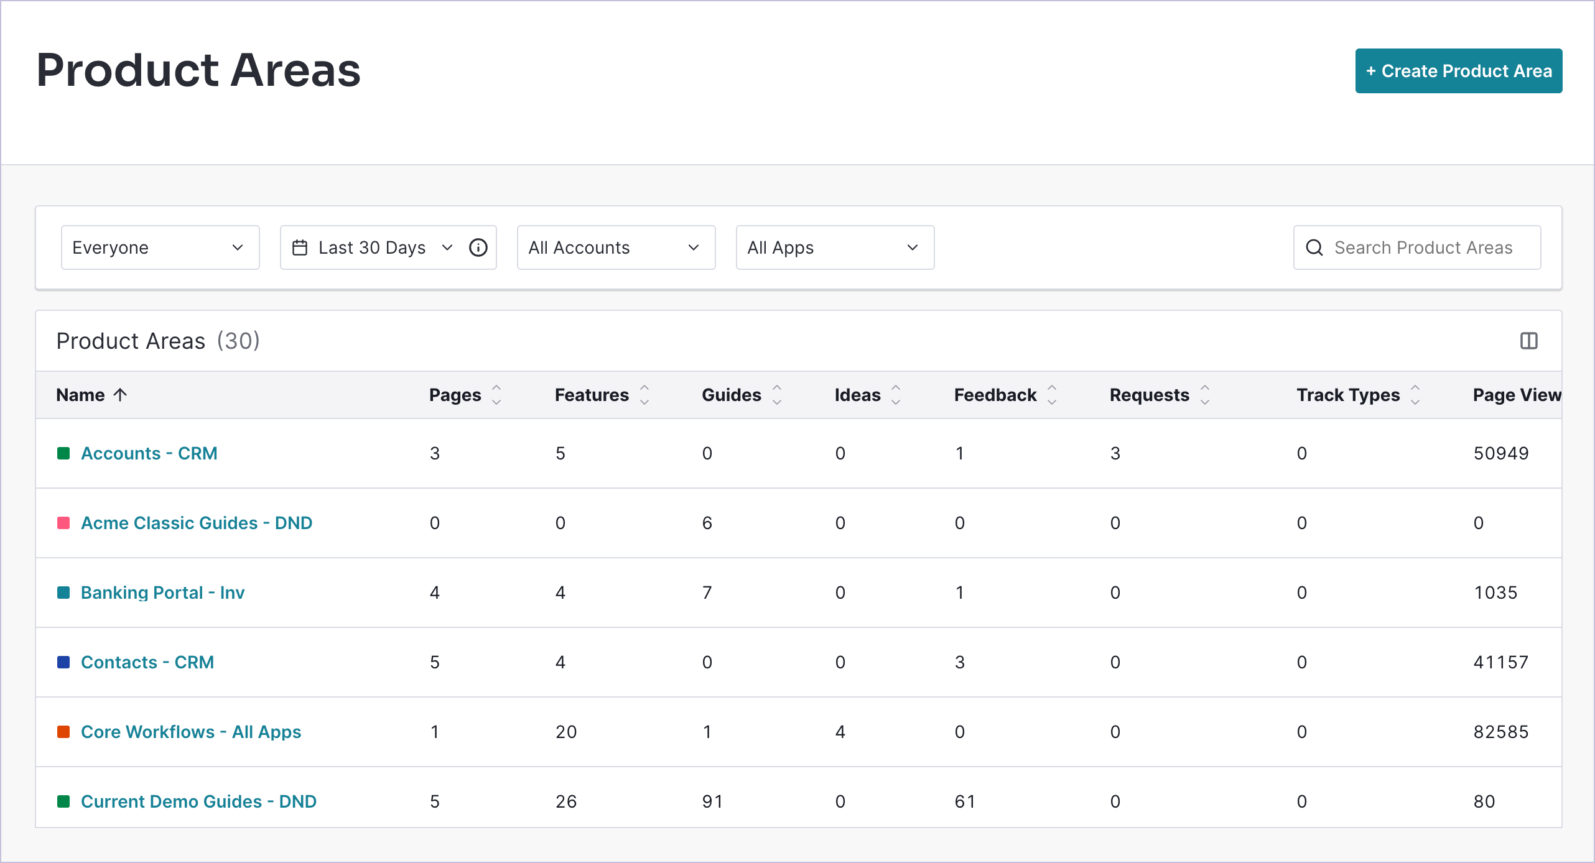Sort by Feedback column arrows
Screen dimensions: 1595x863
(1052, 395)
